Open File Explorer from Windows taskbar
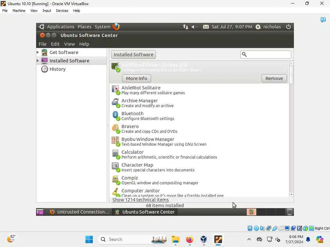The image size is (330, 247). tap(176, 239)
